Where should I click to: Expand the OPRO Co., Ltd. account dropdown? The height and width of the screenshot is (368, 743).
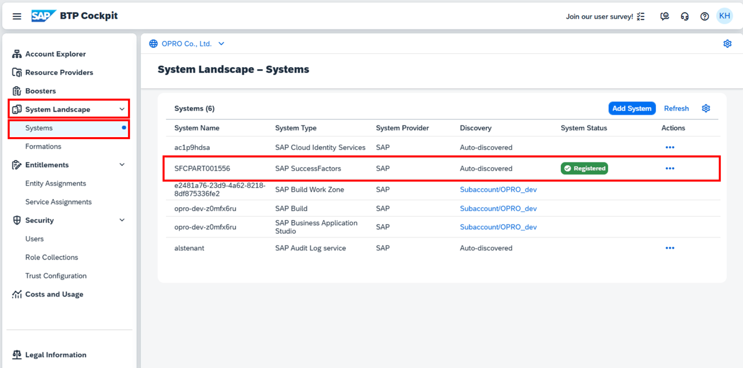point(221,44)
